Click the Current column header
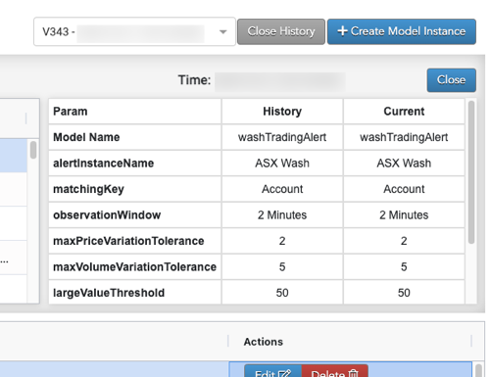490x377 pixels. pos(404,112)
